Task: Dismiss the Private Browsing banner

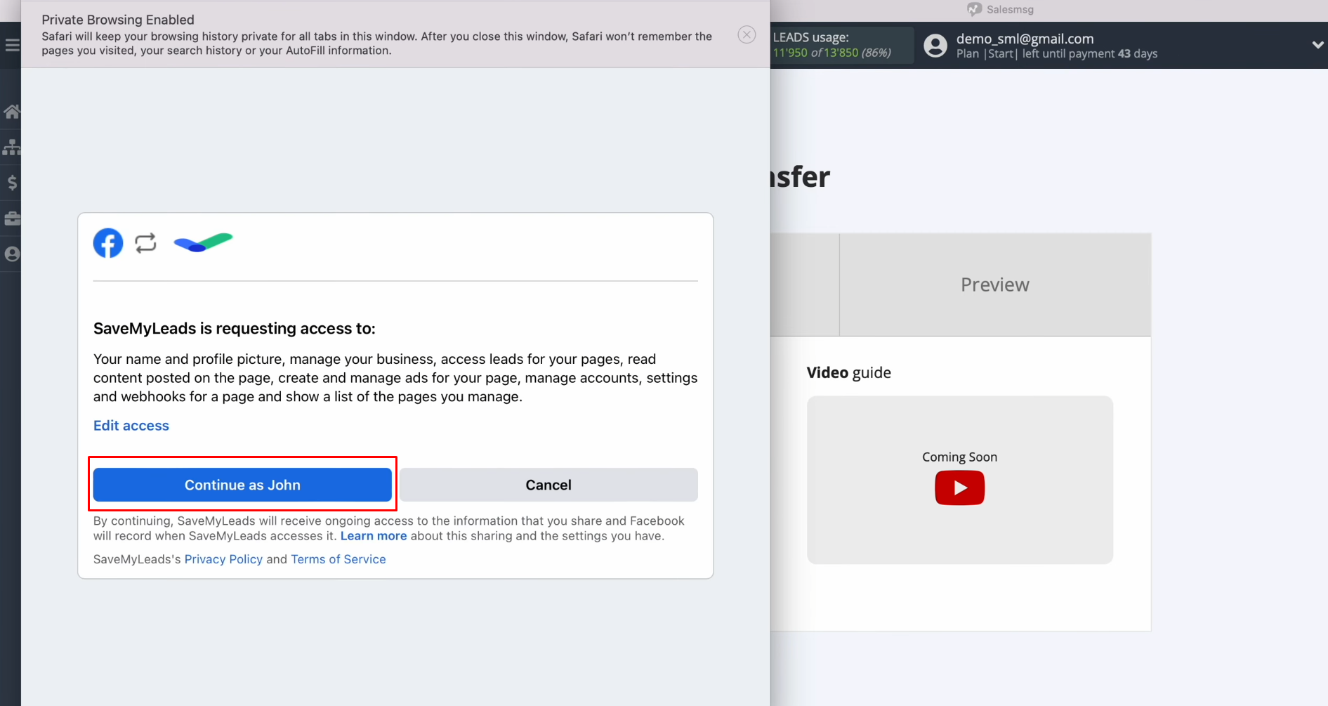Action: click(747, 34)
